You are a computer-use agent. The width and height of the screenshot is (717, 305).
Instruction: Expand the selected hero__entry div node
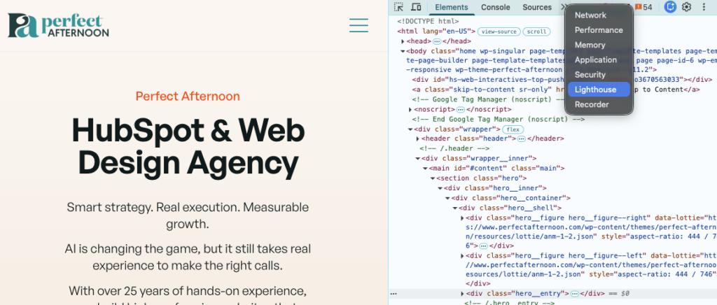(x=462, y=294)
